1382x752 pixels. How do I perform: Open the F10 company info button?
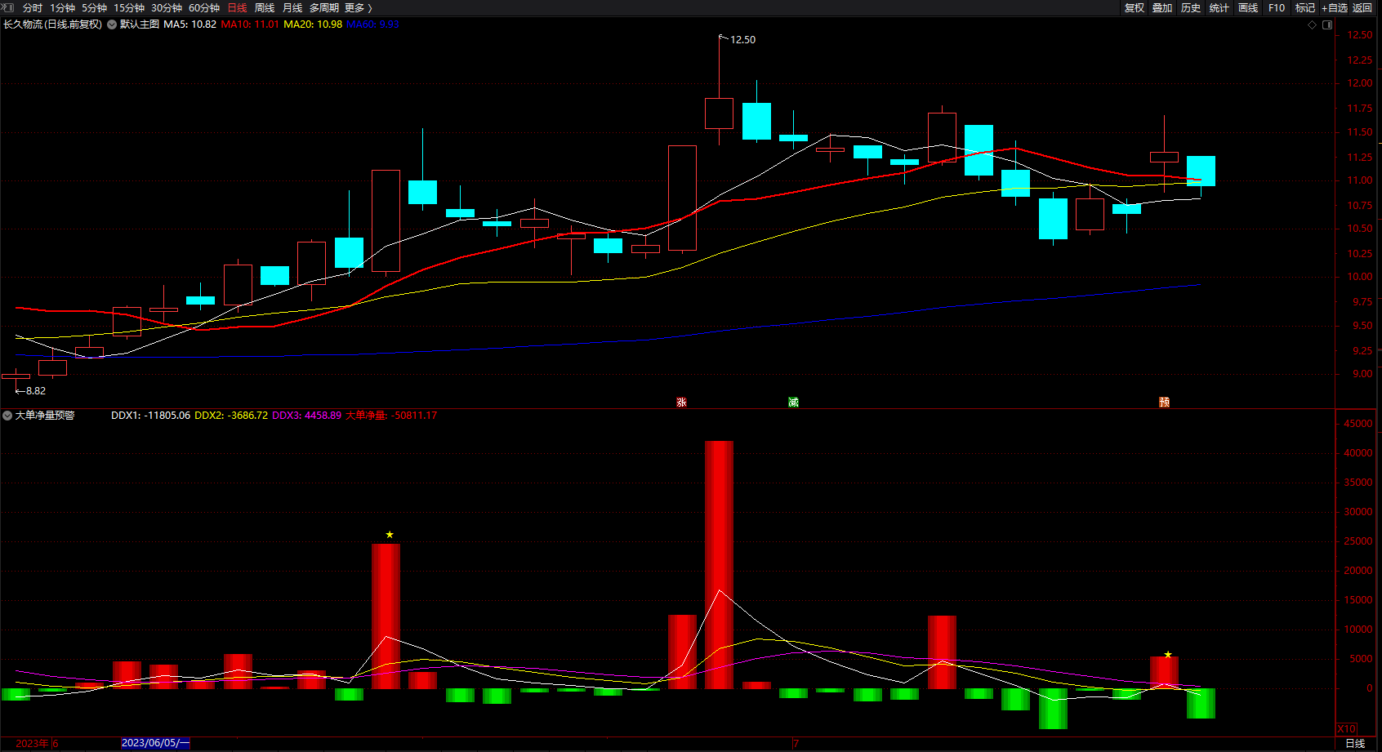coord(1277,8)
